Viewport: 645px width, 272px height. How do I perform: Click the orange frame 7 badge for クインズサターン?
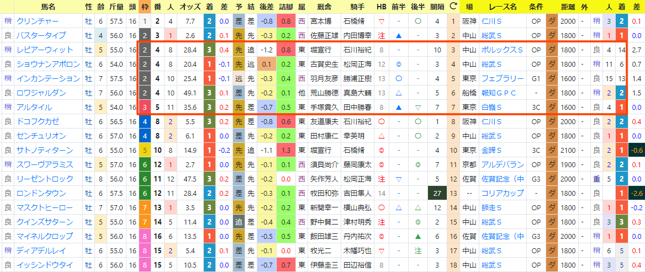pos(144,222)
